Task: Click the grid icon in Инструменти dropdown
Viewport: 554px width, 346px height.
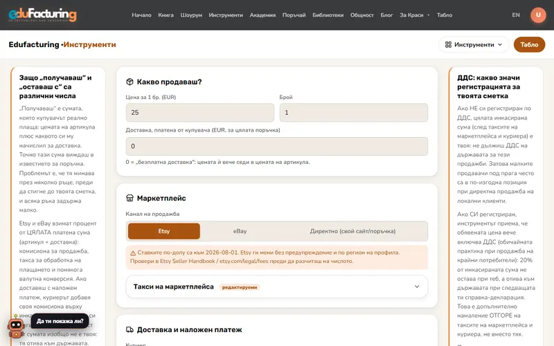Action: click(448, 44)
